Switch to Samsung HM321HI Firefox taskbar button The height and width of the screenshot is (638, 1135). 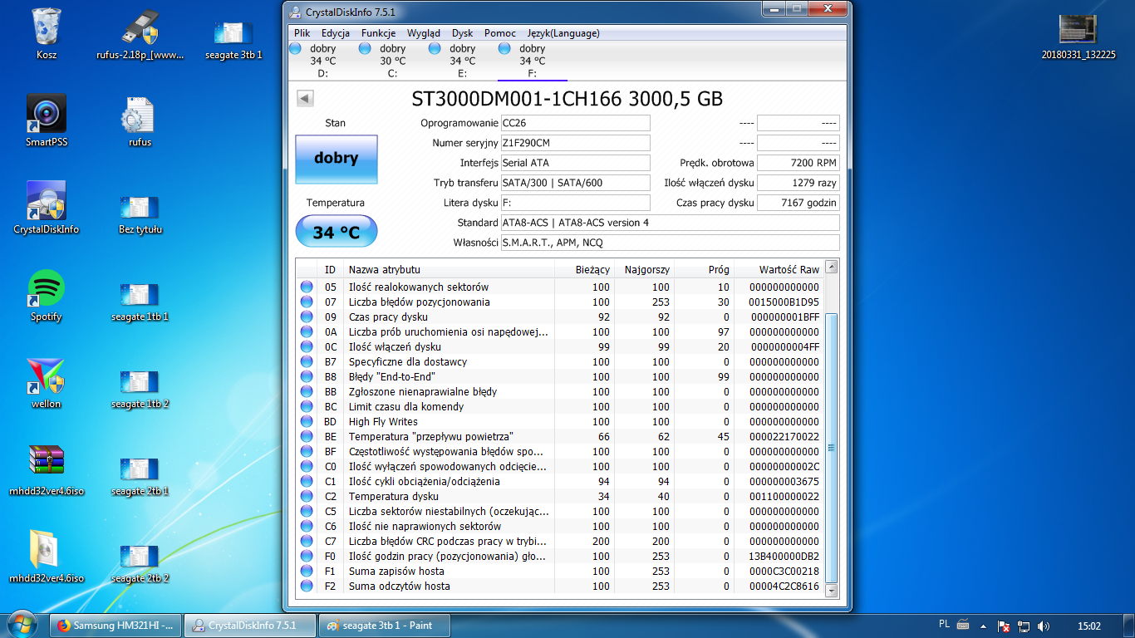(x=115, y=625)
